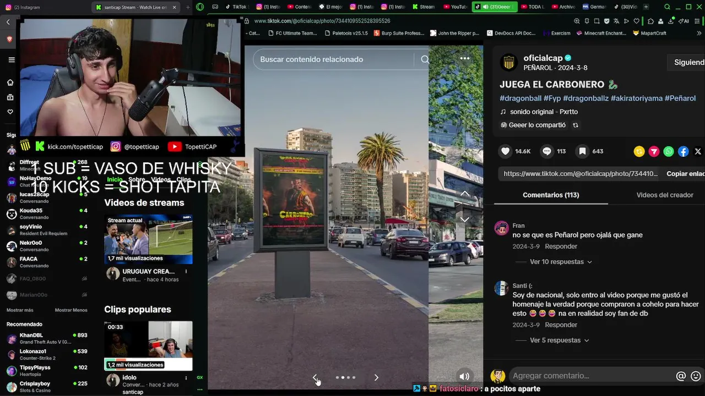
Task: Open the Burp Suite Profess... bookmark
Action: click(x=399, y=33)
